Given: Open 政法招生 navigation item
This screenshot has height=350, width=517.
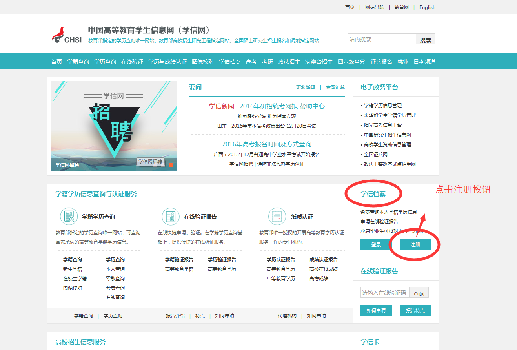Looking at the screenshot, I should click(289, 62).
